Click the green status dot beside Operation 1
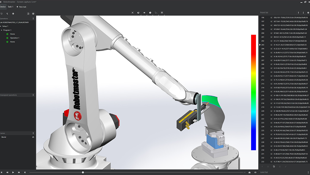The width and height of the screenshot is (310, 175). [x=7, y=38]
